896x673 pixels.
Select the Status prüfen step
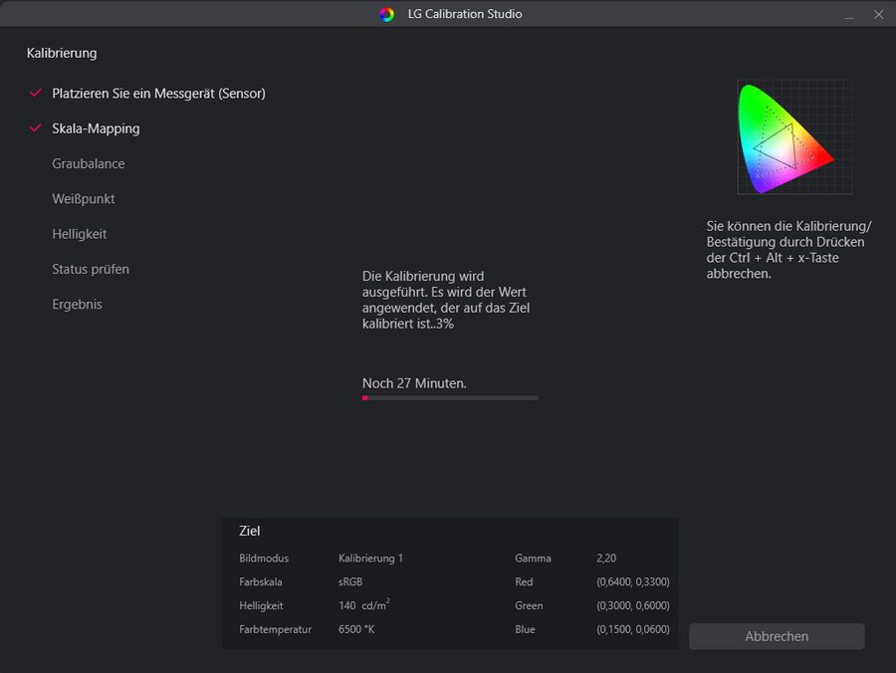(x=91, y=269)
